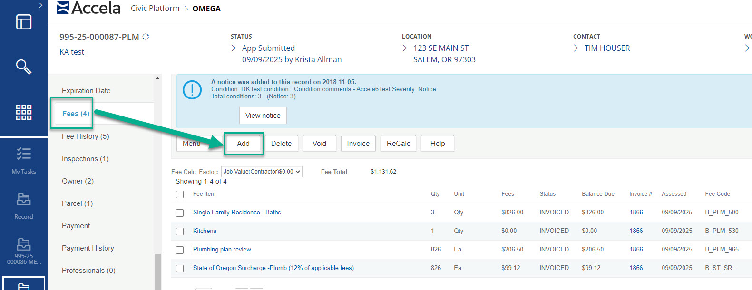Expand the Contact section chevron
Screen dimensions: 752x290
pos(576,48)
